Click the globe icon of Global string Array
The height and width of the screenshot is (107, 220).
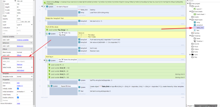pyautogui.click(x=45, y=2)
